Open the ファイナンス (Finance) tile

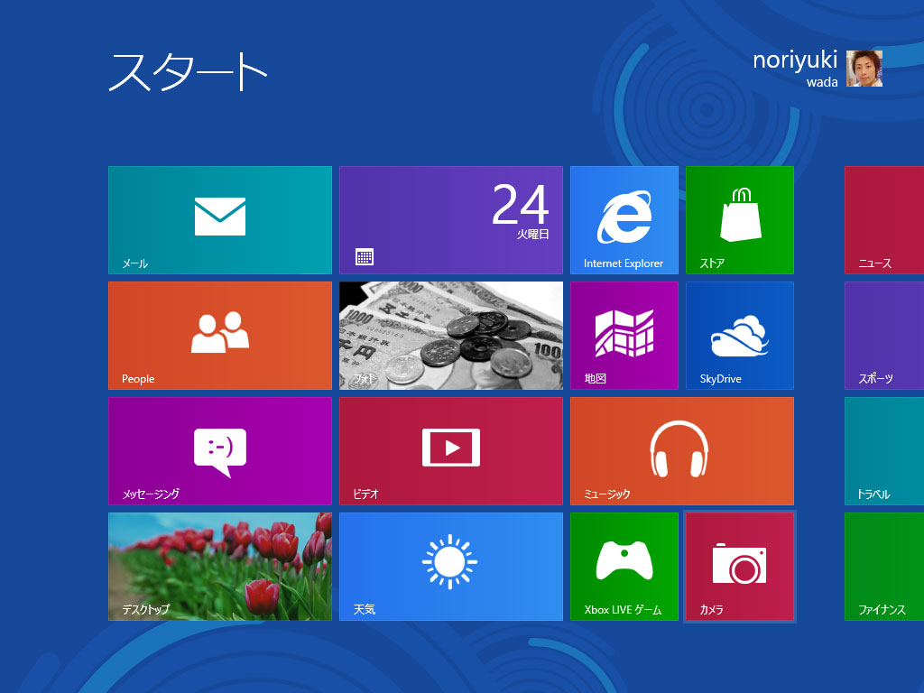click(x=884, y=567)
